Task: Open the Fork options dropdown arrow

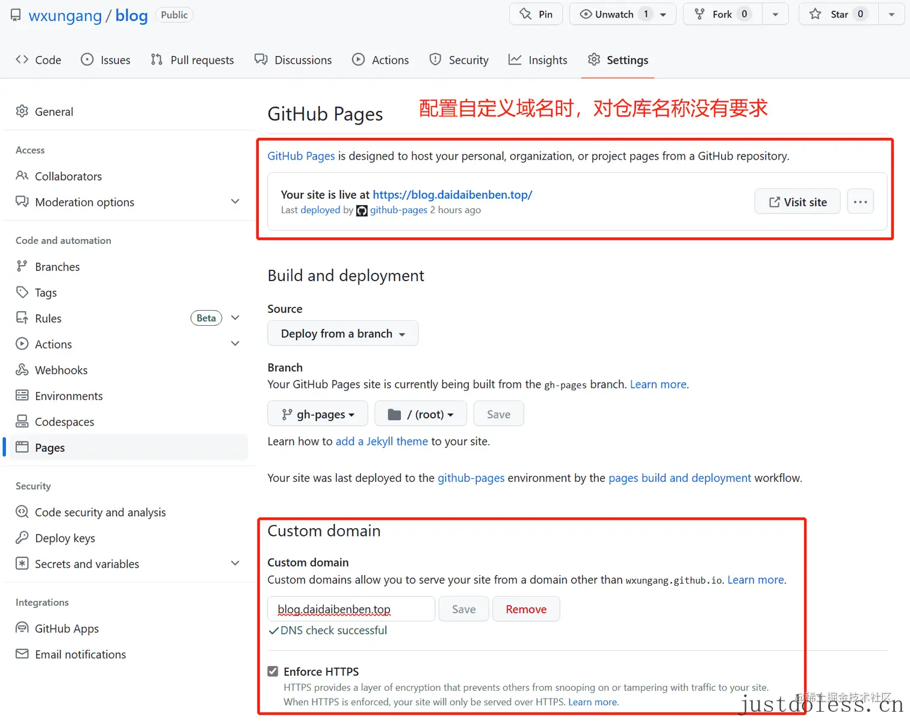Action: tap(775, 14)
